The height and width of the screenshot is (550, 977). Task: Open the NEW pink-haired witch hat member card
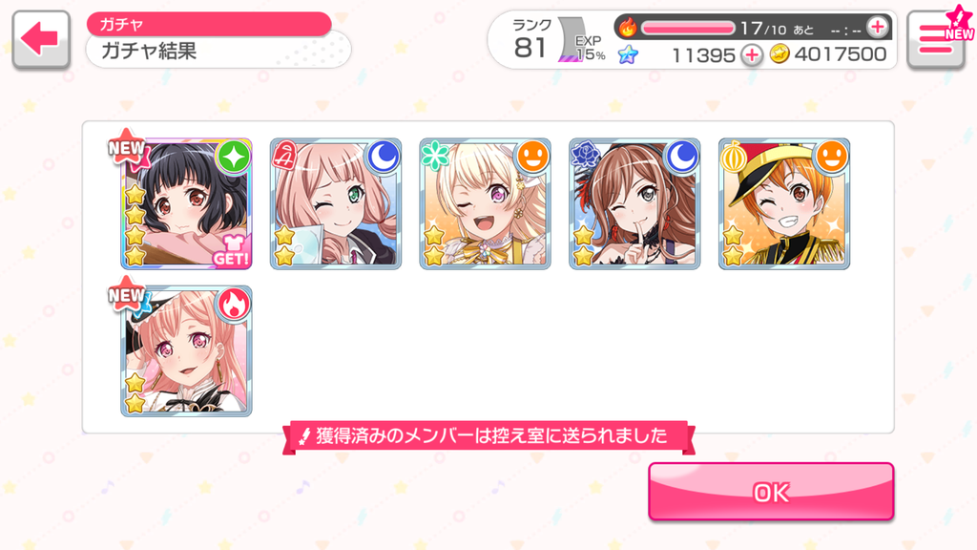(186, 351)
